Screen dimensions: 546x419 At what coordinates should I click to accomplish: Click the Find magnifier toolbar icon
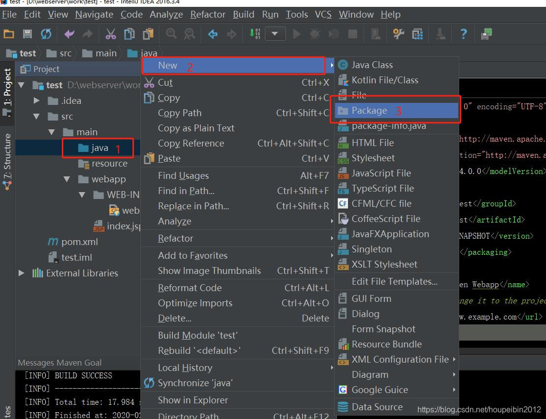click(x=171, y=34)
